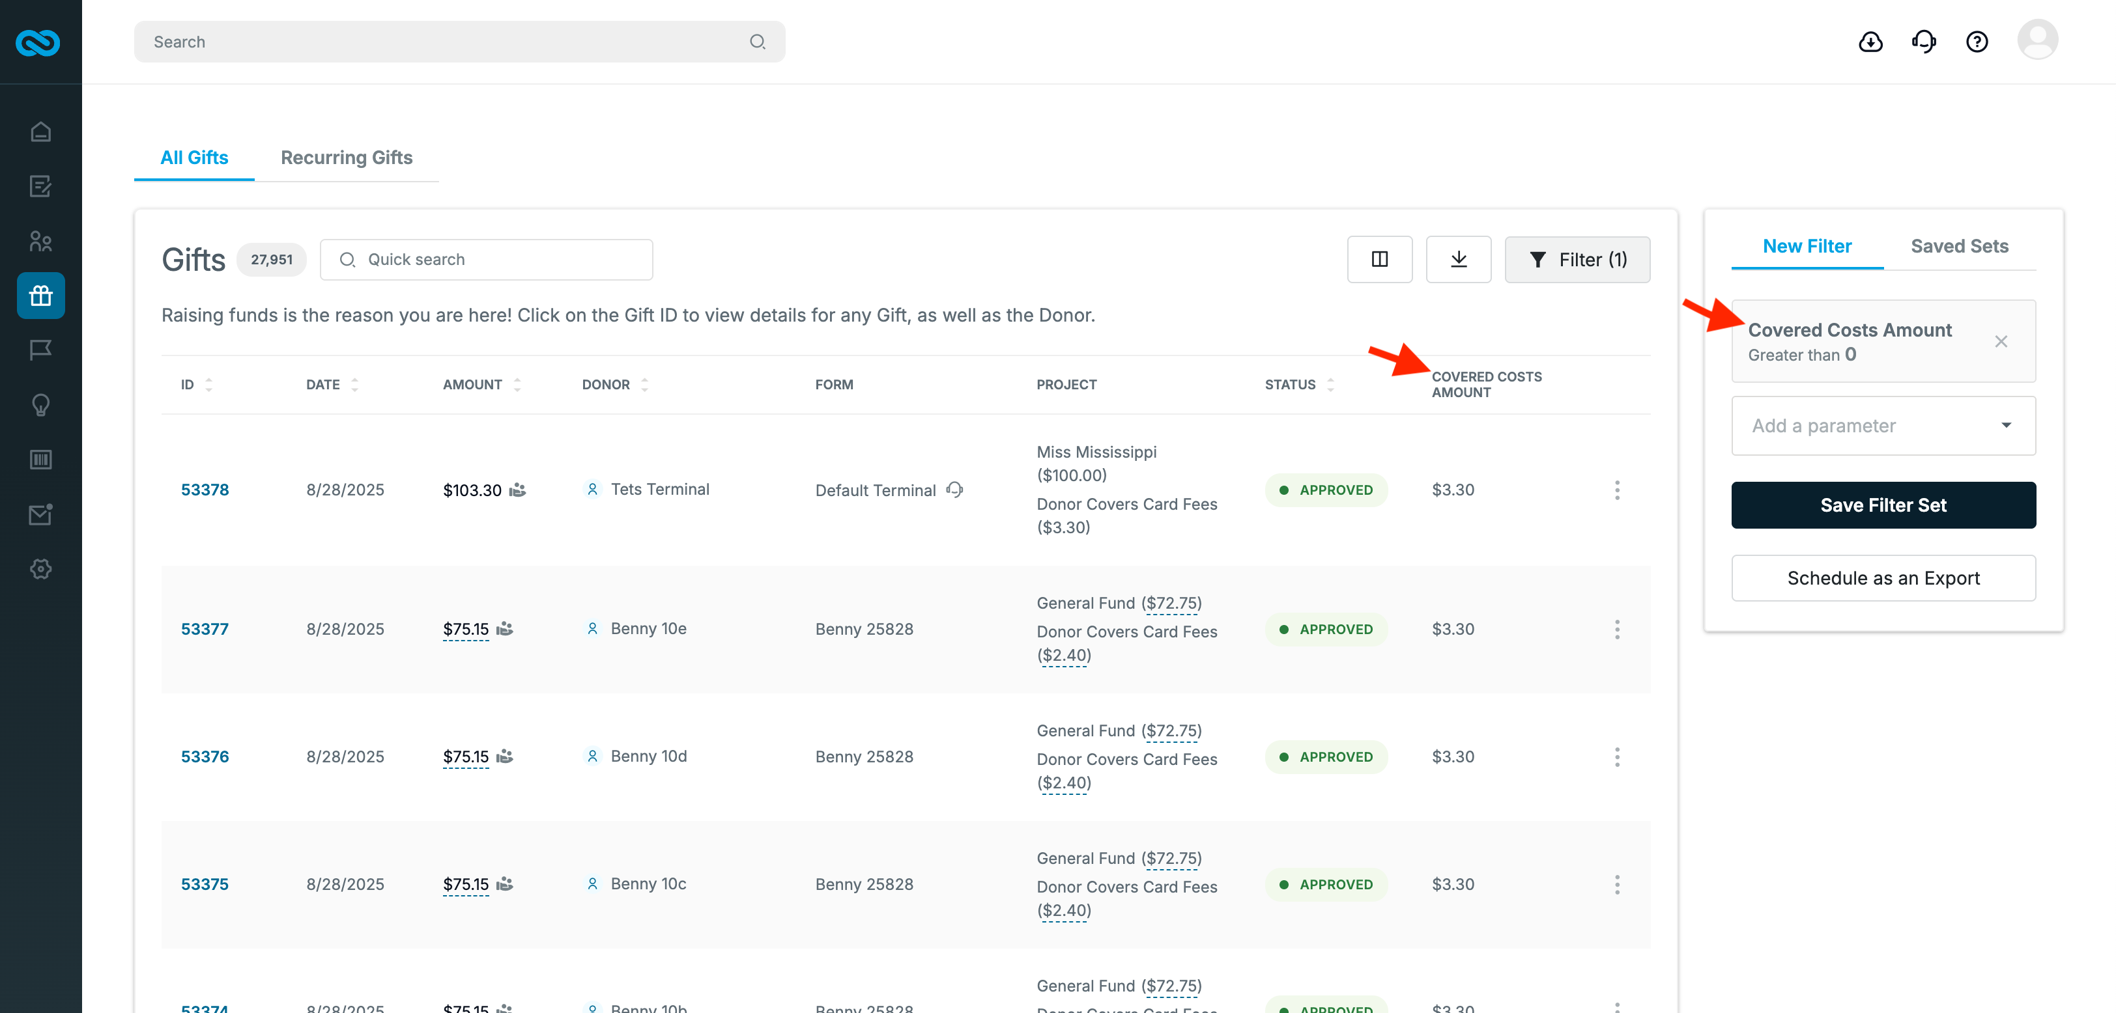
Task: Switch to the All Gifts tab
Action: [194, 158]
